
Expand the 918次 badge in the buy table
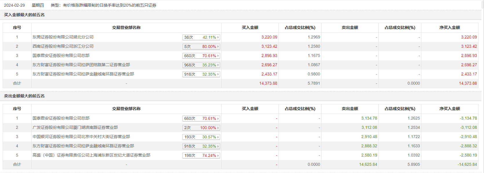tap(201, 74)
